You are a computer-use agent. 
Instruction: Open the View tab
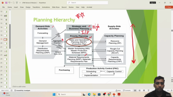(x=78, y=7)
